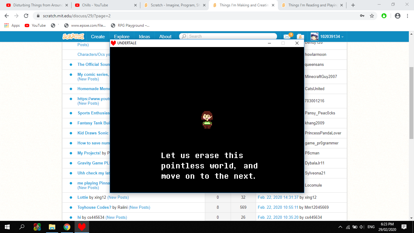Open Fantasy Tank Bui... topic
Viewport: 414px width, 233px height.
coord(94,123)
